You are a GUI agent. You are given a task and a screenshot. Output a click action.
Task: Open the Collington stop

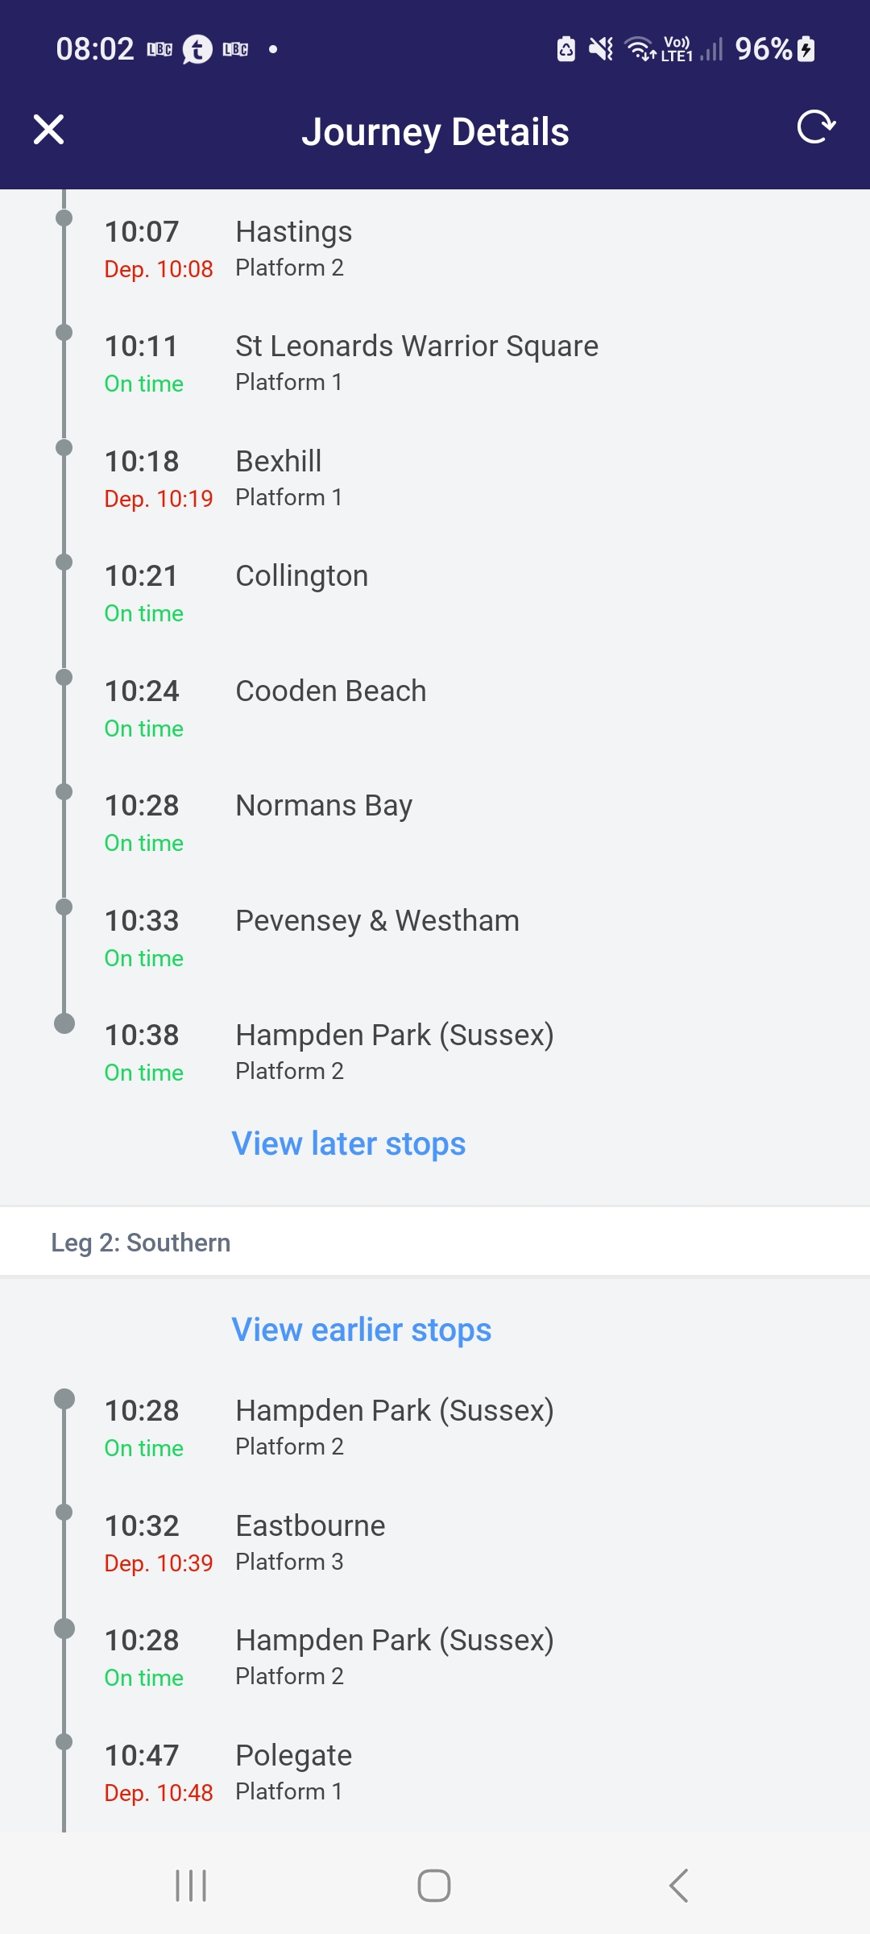(301, 577)
